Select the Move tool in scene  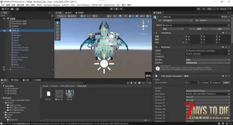click(58, 26)
